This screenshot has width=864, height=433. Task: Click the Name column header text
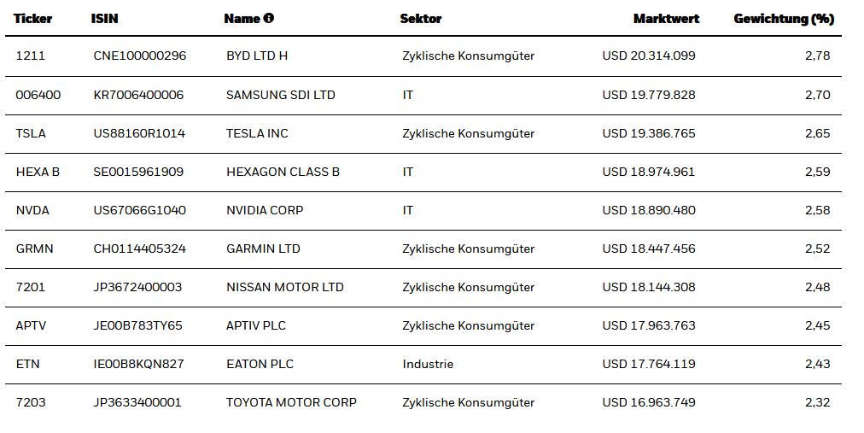click(x=241, y=19)
